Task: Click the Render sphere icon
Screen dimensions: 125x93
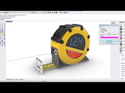Action: tap(54, 13)
